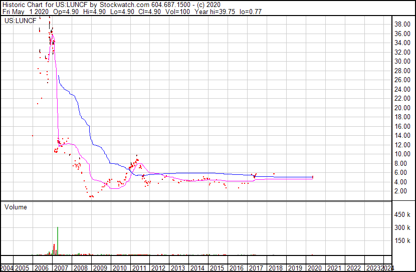Click the 20.00 price axis label
The height and width of the screenshot is (272, 416).
pyautogui.click(x=403, y=108)
